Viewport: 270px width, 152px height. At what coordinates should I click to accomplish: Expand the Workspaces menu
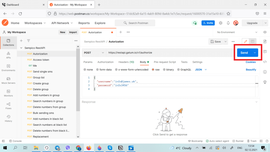[x=35, y=23]
